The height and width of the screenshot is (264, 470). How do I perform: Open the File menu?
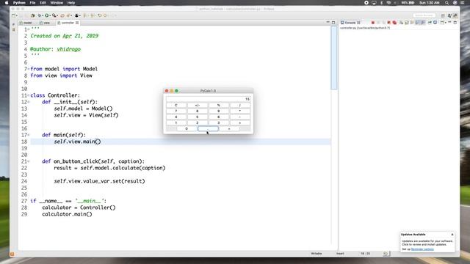[32, 3]
